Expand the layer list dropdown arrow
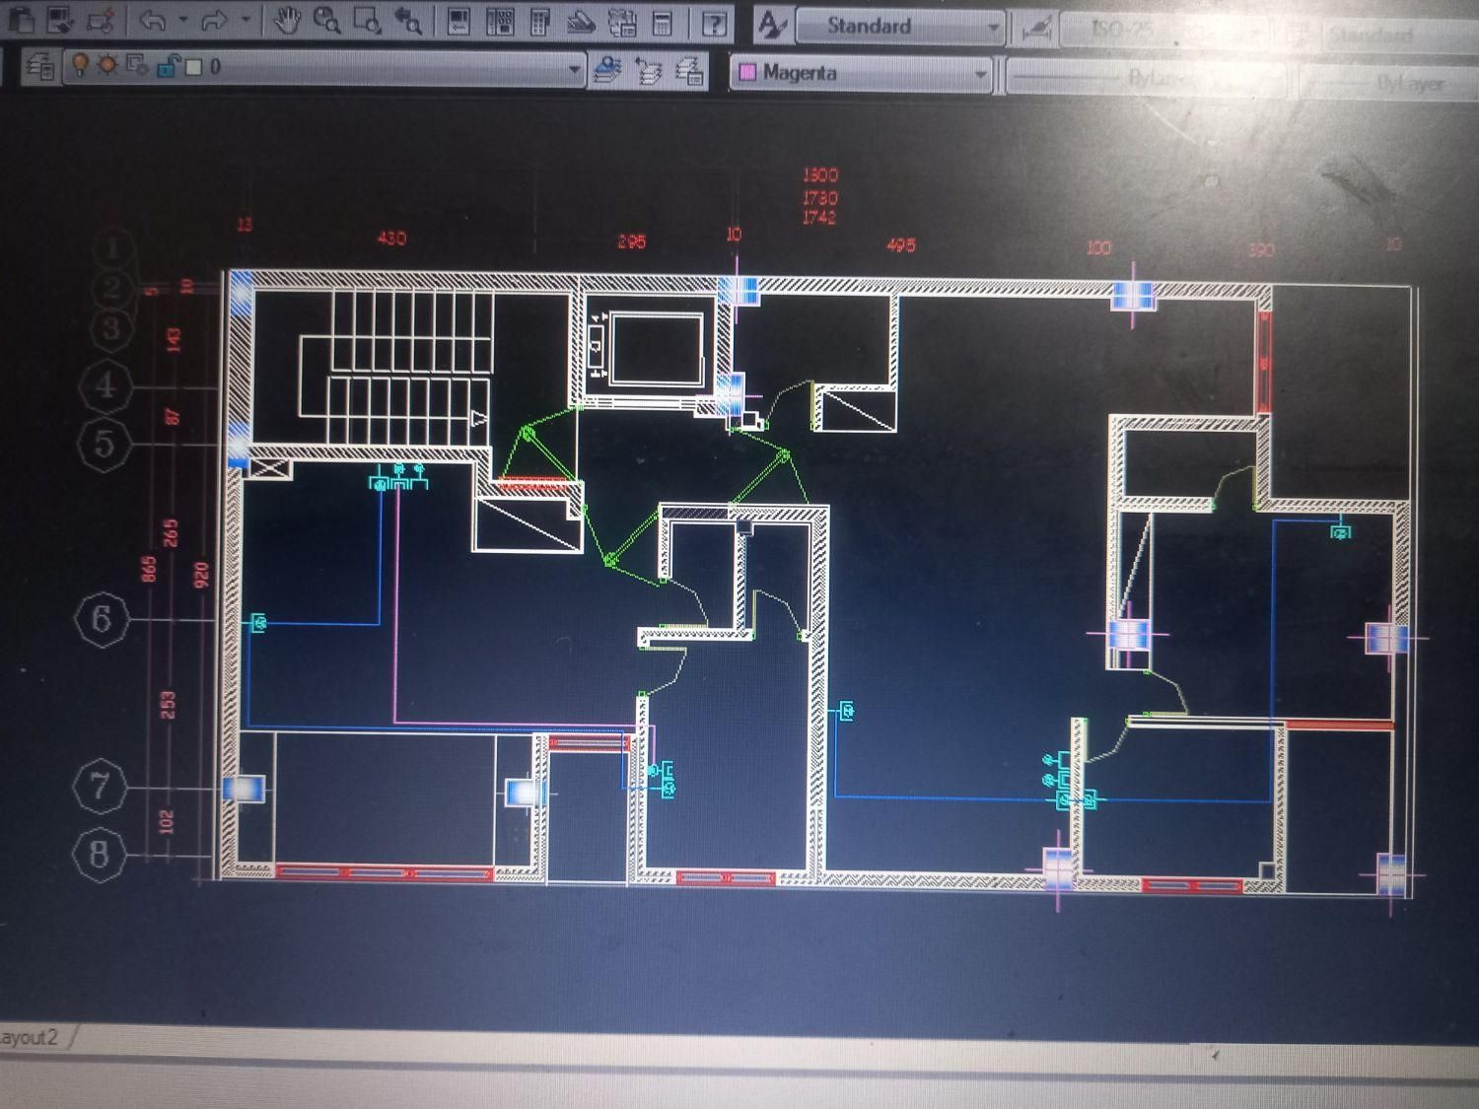Viewport: 1479px width, 1109px height. [574, 69]
